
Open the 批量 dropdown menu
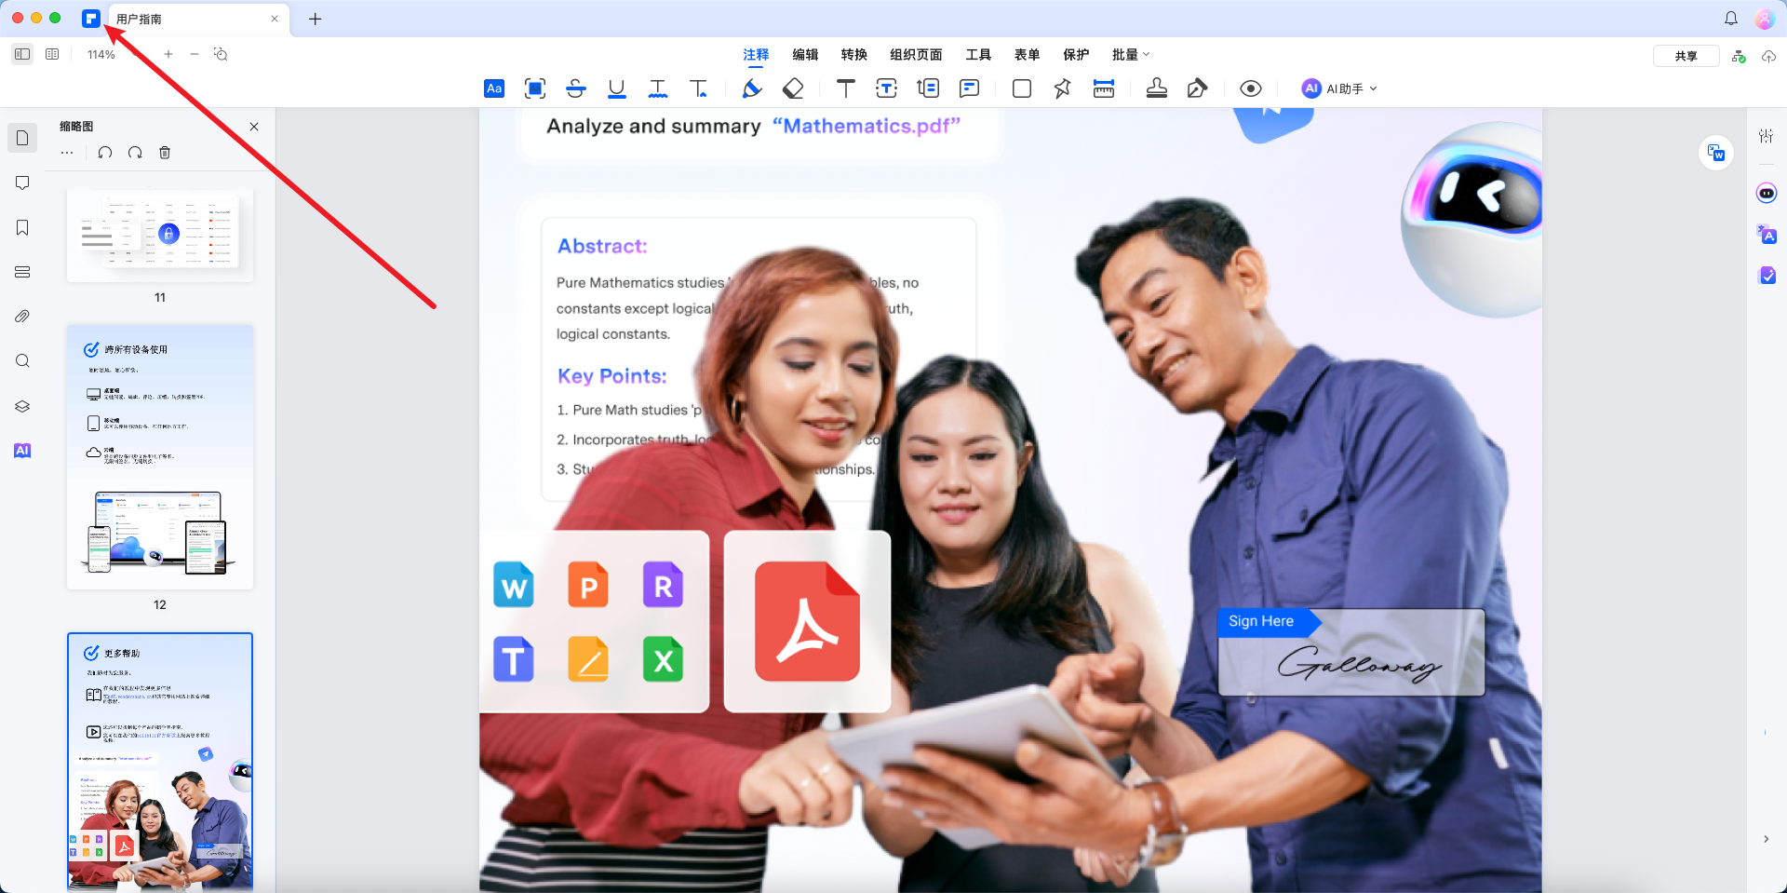pos(1130,55)
